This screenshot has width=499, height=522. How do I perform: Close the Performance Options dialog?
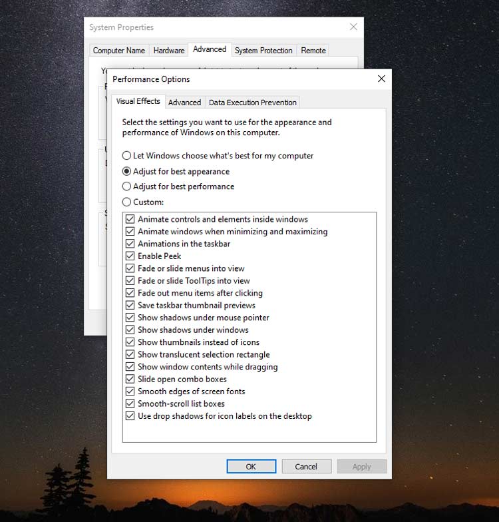381,79
